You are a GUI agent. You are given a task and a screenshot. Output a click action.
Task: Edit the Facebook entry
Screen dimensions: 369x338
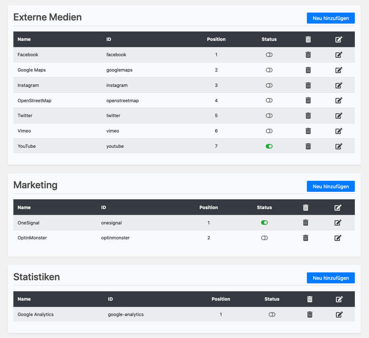pyautogui.click(x=339, y=55)
